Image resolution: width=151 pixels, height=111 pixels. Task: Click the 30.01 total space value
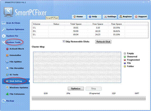(76, 28)
